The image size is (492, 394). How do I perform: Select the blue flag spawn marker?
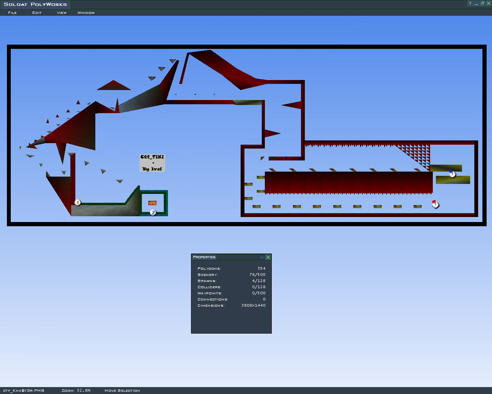click(x=452, y=174)
